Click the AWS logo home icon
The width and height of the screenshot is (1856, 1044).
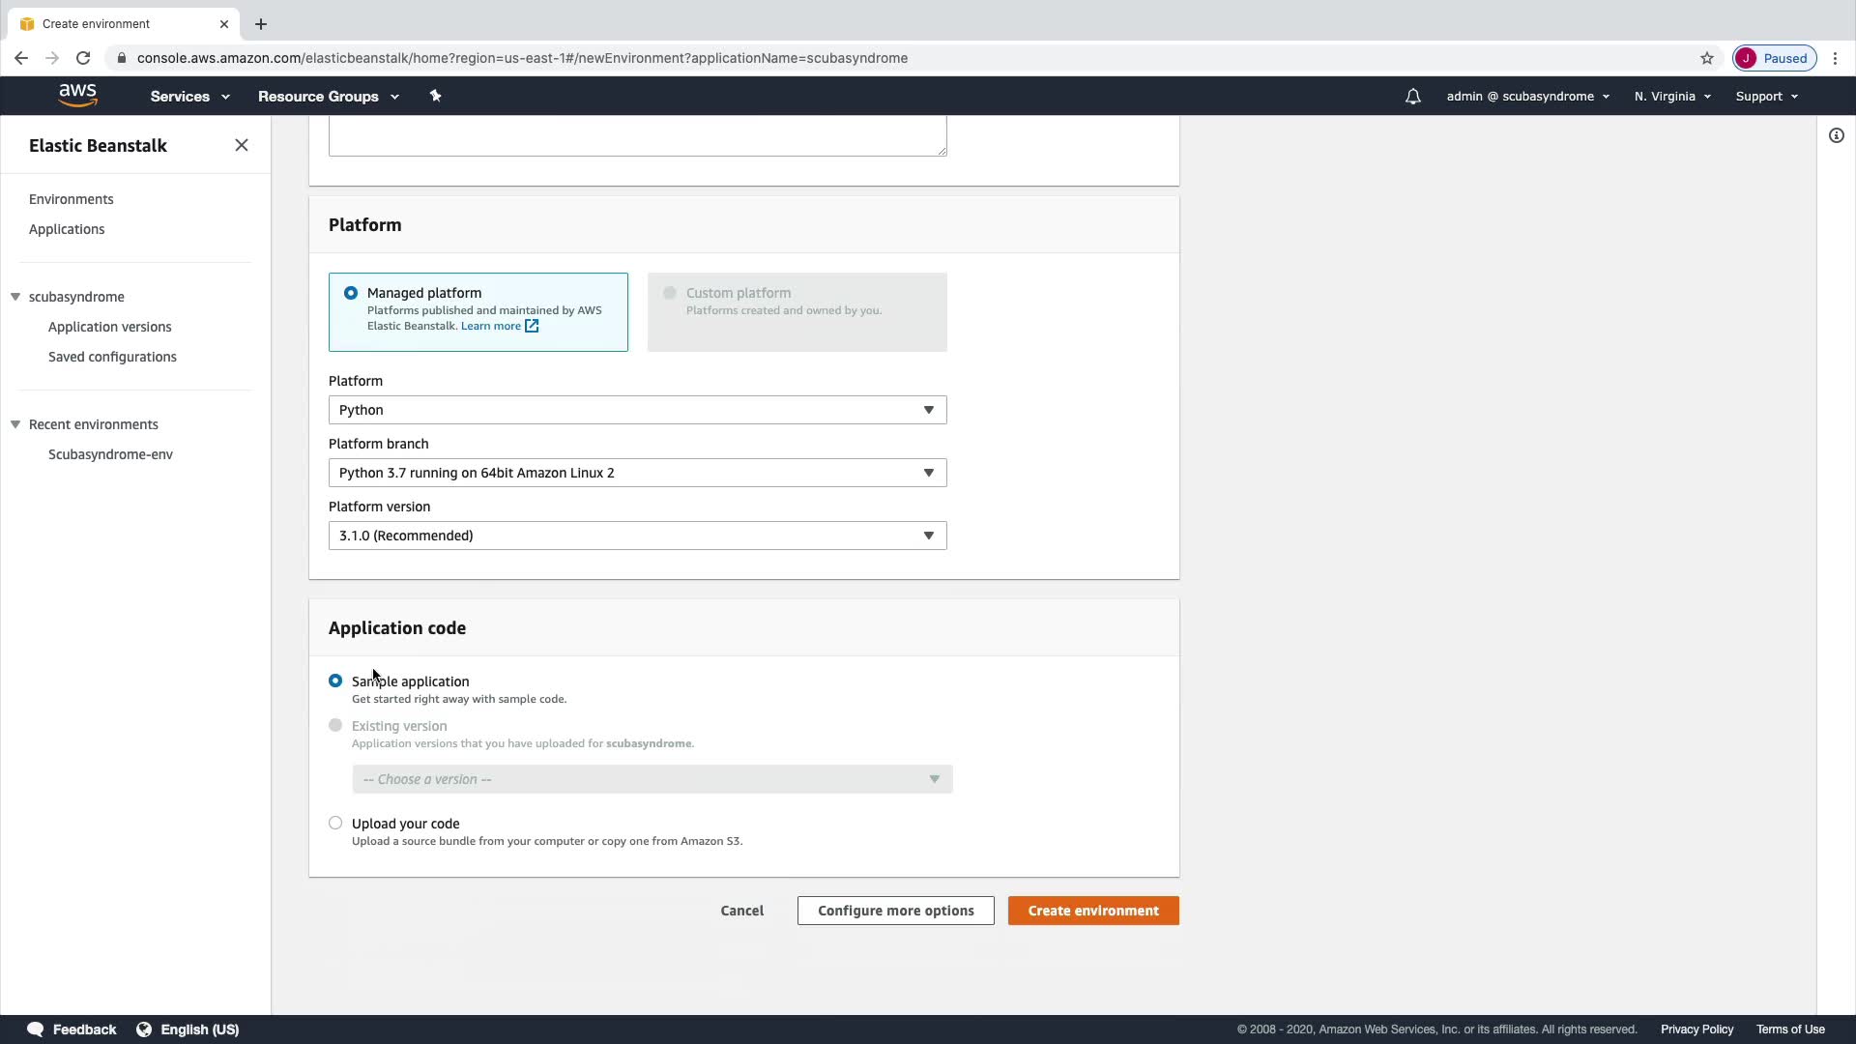(x=77, y=95)
